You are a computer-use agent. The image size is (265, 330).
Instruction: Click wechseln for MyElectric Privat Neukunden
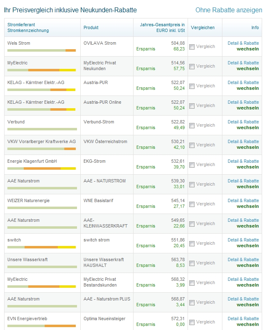point(247,68)
